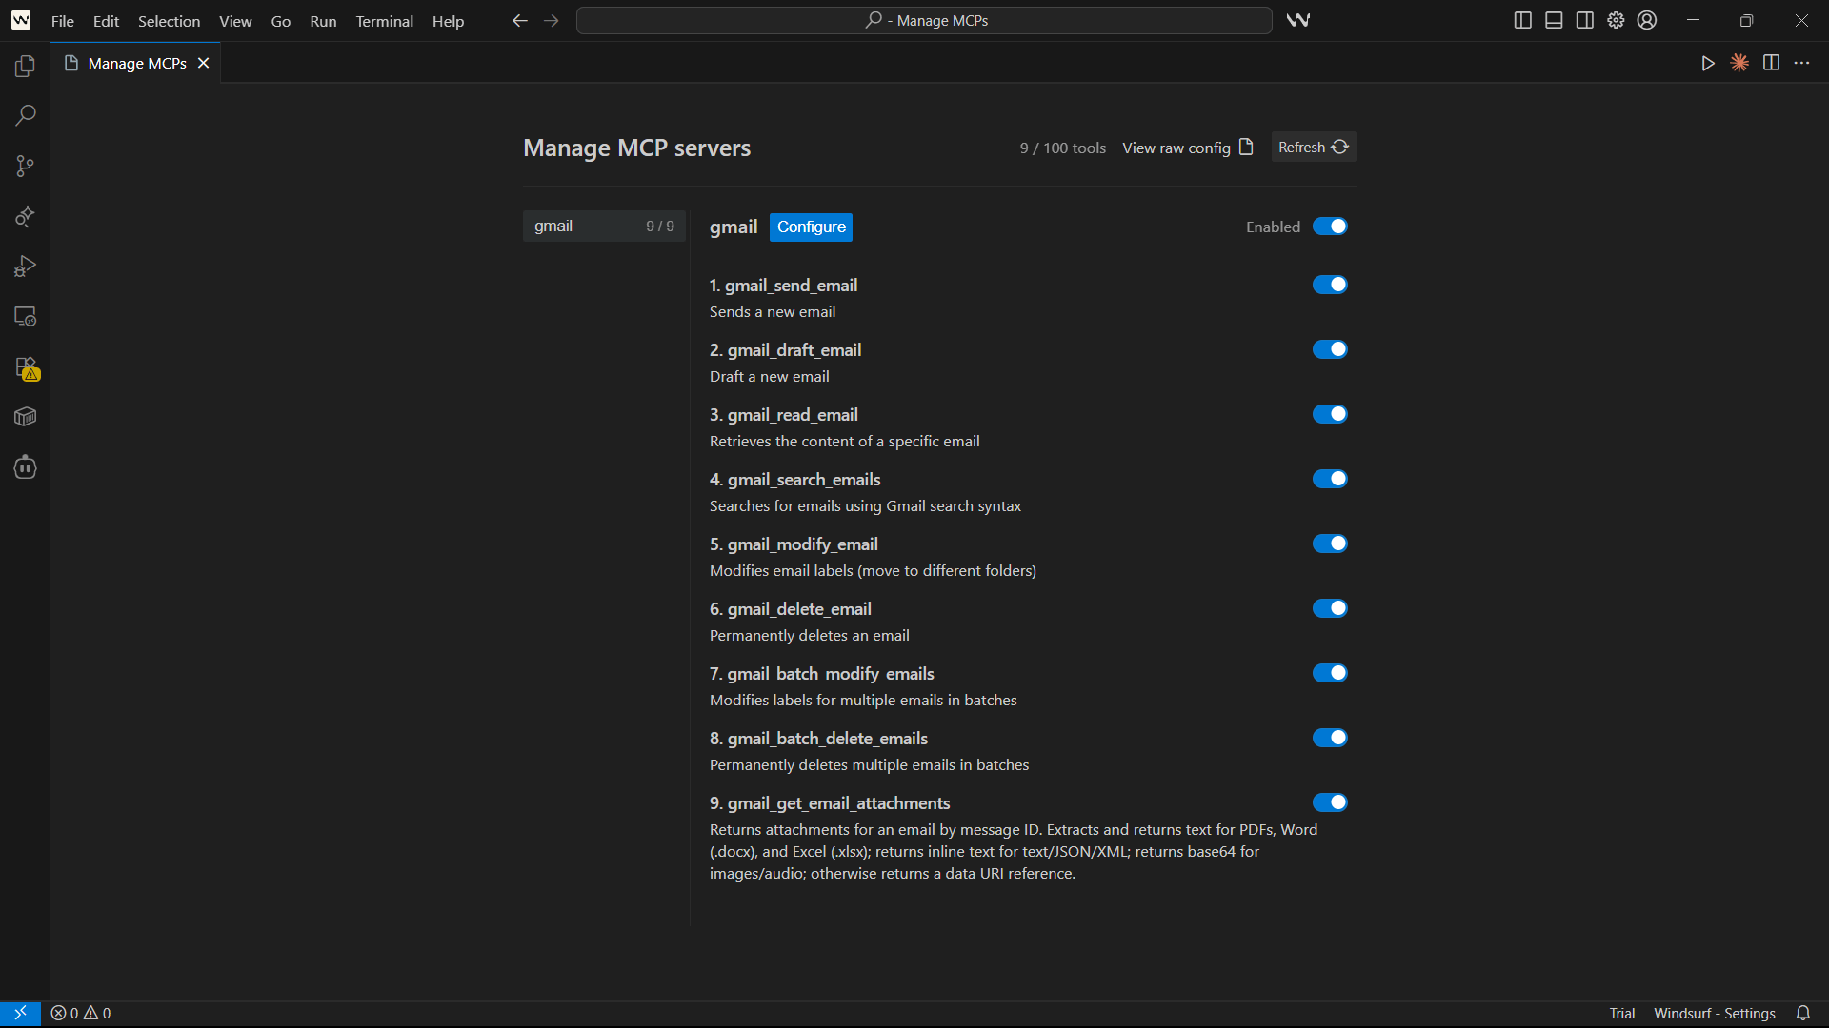This screenshot has width=1829, height=1028.
Task: Open more actions ellipsis menu
Action: [x=1801, y=63]
